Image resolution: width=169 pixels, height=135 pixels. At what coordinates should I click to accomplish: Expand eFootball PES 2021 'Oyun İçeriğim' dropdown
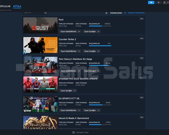click(68, 91)
